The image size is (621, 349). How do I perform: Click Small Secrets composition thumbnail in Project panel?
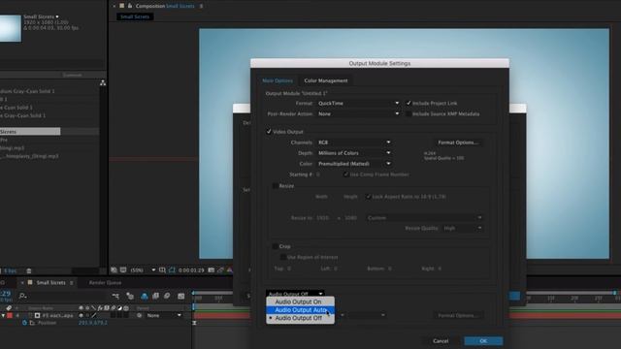click(11, 28)
